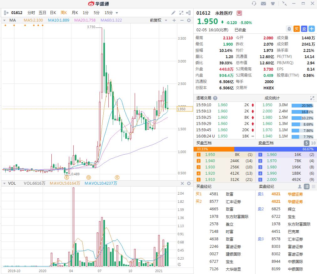Collapse the left panel arrow icon
The width and height of the screenshot is (317, 274).
(6, 13)
